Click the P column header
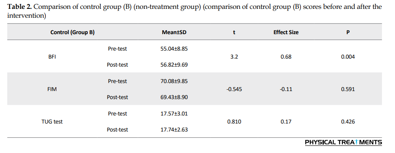The height and width of the screenshot is (153, 395). (x=348, y=32)
